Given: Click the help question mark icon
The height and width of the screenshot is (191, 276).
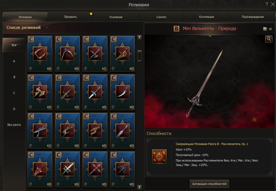Looking at the screenshot, I should tap(266, 4).
